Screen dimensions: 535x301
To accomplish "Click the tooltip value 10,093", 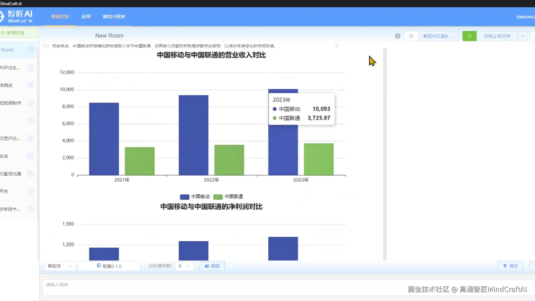I will point(321,109).
